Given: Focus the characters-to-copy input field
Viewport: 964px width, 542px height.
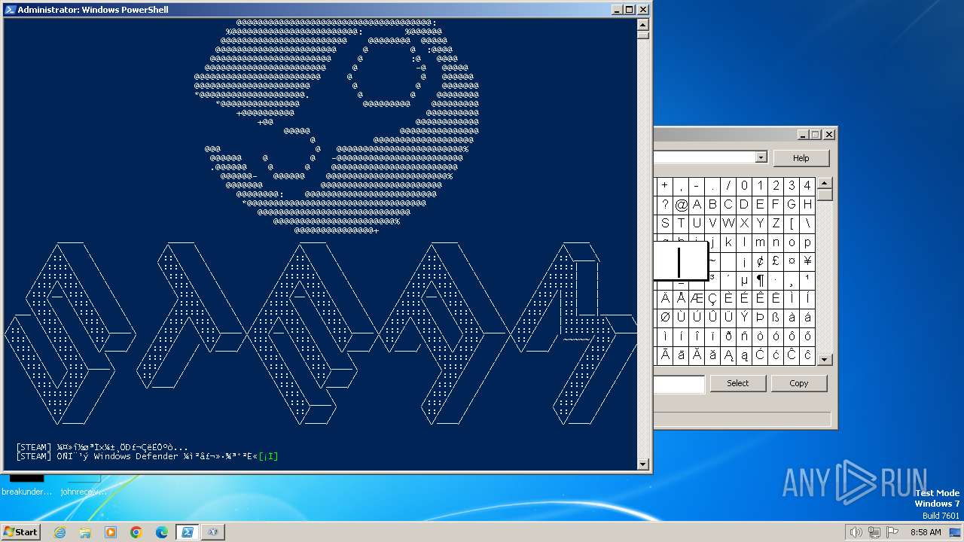Looking at the screenshot, I should 679,385.
